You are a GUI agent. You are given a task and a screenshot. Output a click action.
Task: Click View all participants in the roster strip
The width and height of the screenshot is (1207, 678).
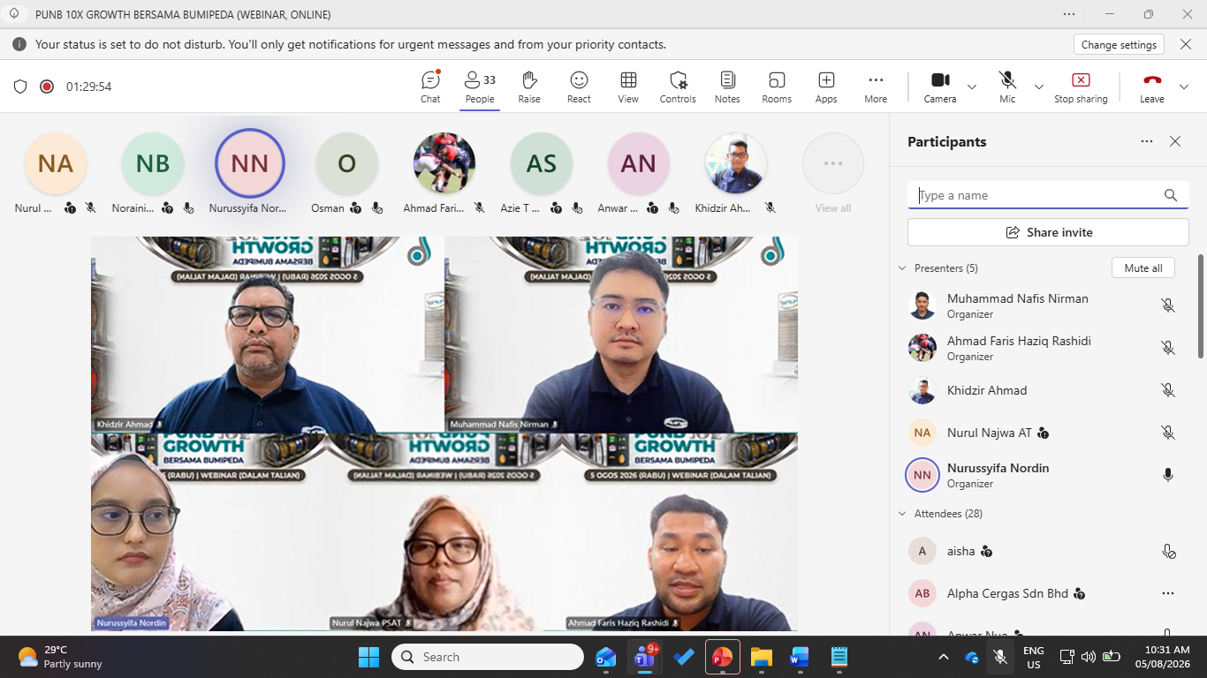(x=833, y=174)
